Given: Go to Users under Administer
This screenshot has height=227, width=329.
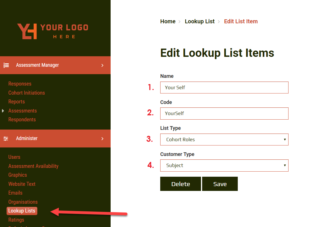Looking at the screenshot, I should (x=14, y=157).
